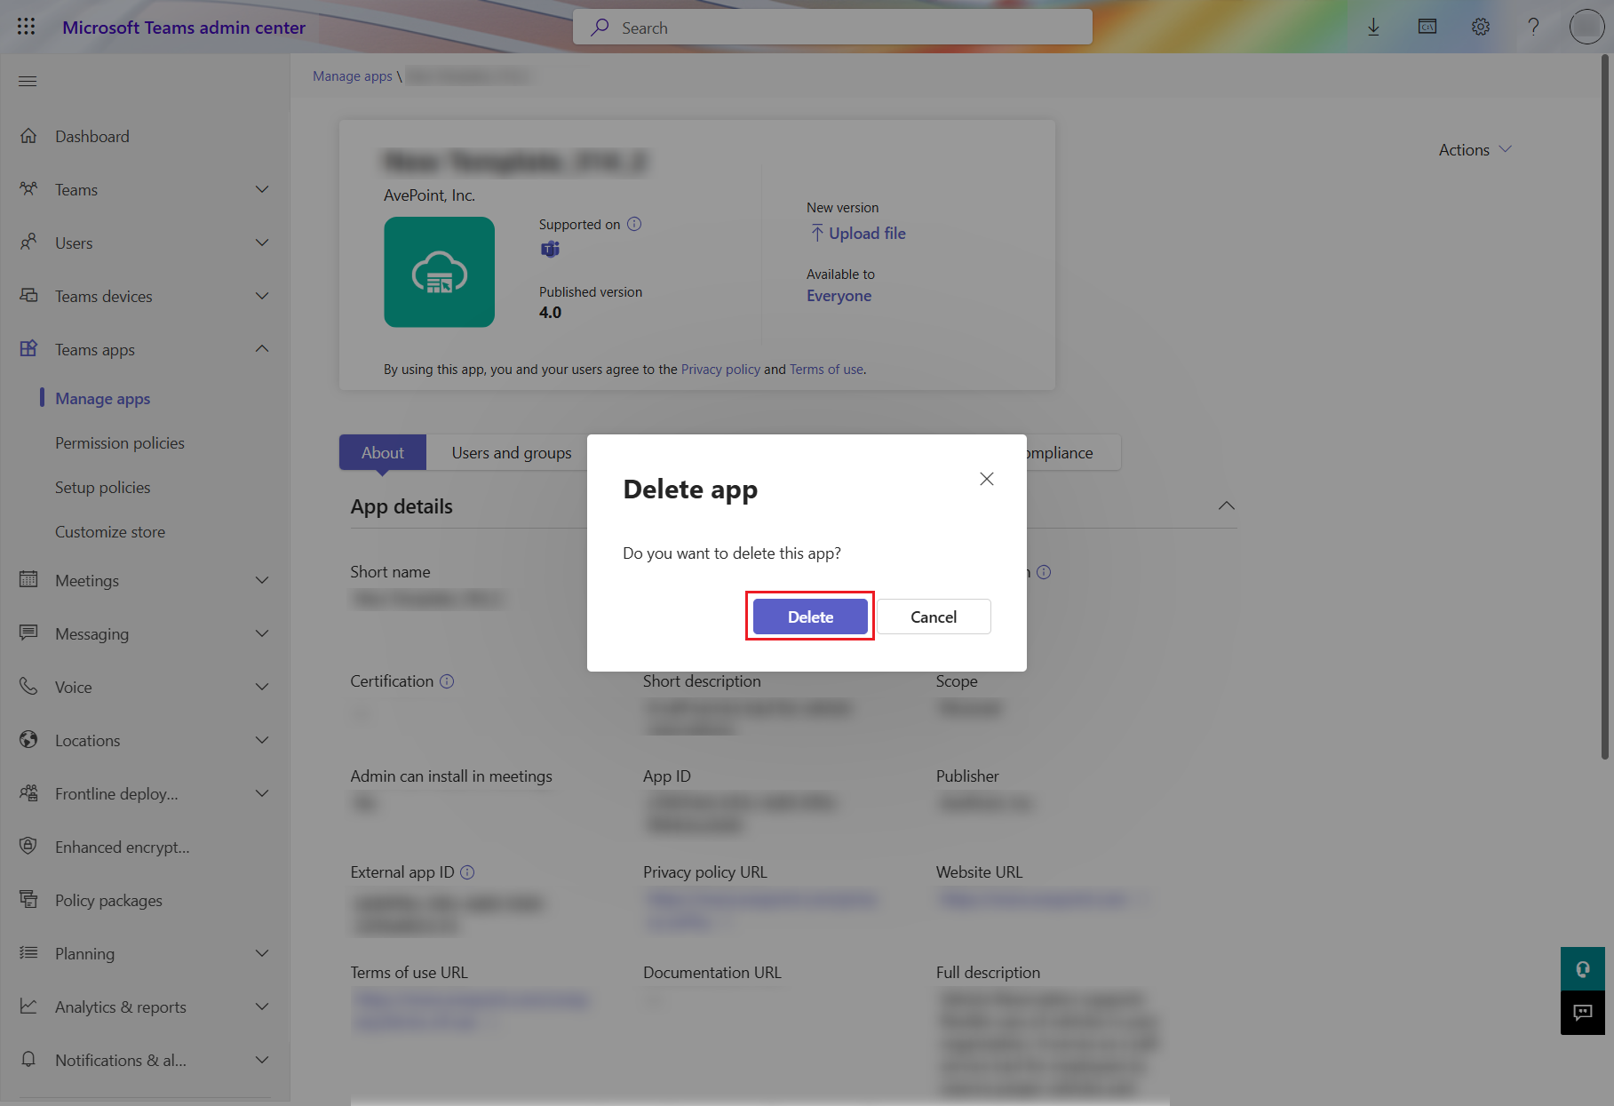Click in the Search input field

pos(832,28)
